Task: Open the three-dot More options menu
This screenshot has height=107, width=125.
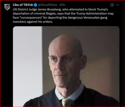Action: pyautogui.click(x=117, y=5)
